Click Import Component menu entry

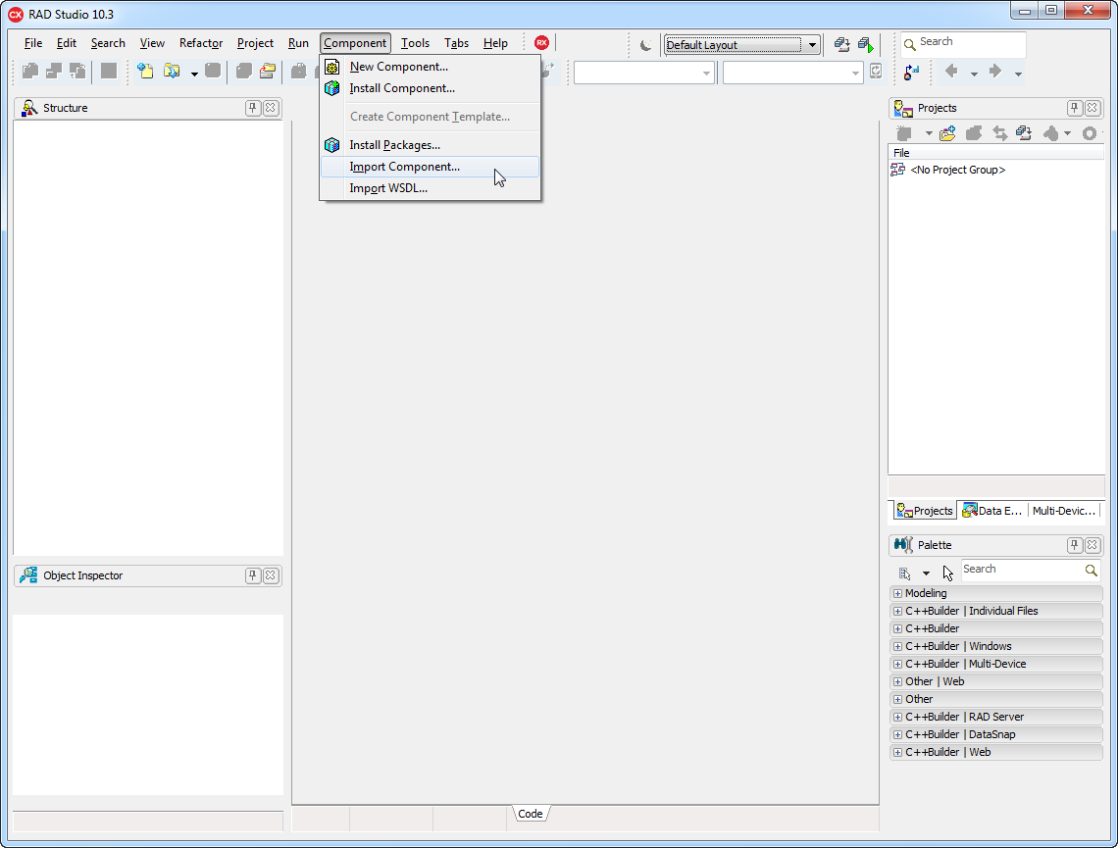[430, 167]
